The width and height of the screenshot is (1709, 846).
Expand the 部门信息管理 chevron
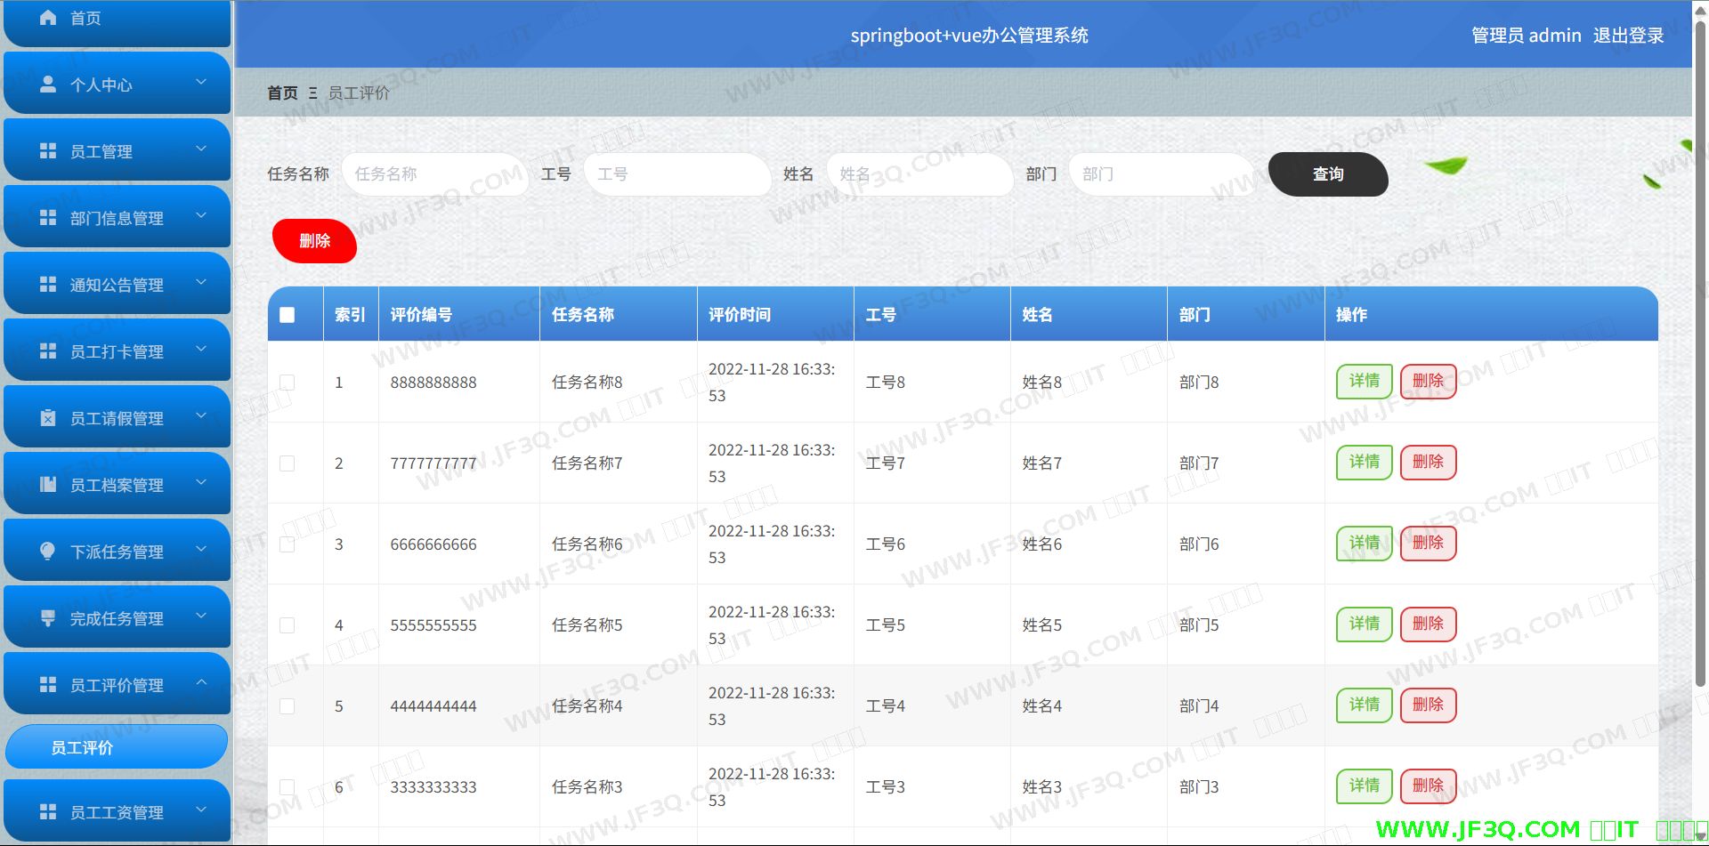[201, 216]
